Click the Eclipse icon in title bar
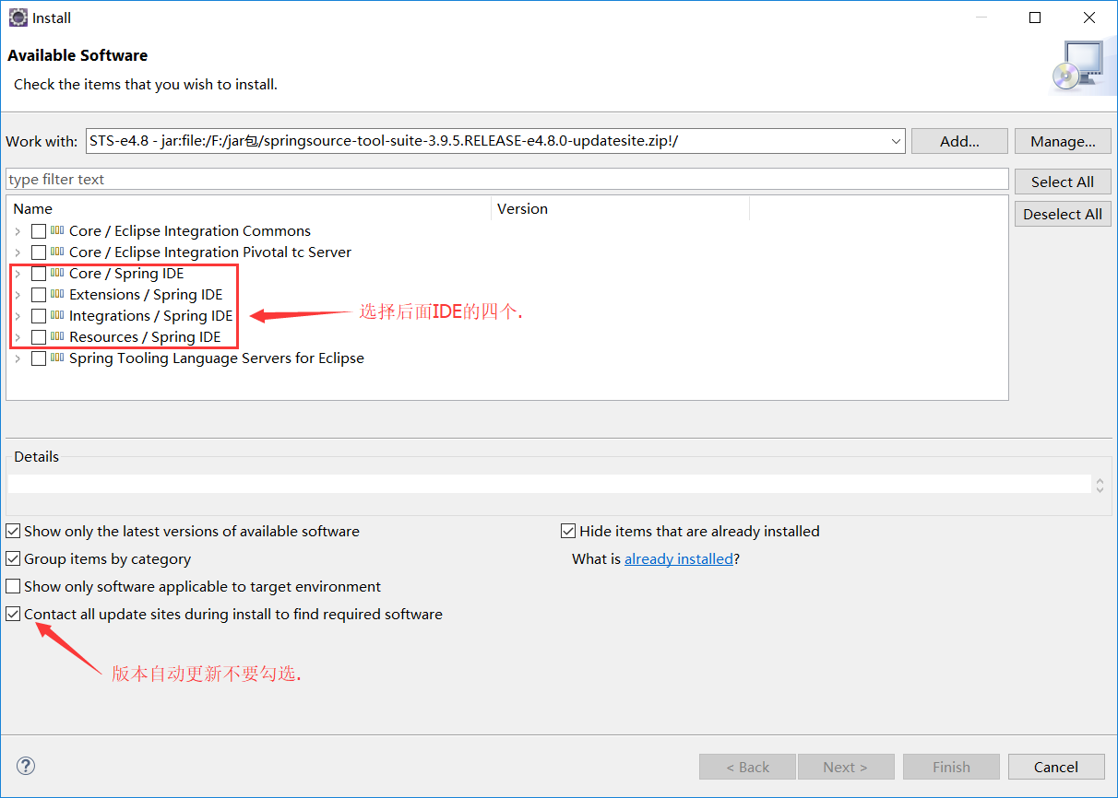Screen dimensions: 1118x798 [x=18, y=18]
